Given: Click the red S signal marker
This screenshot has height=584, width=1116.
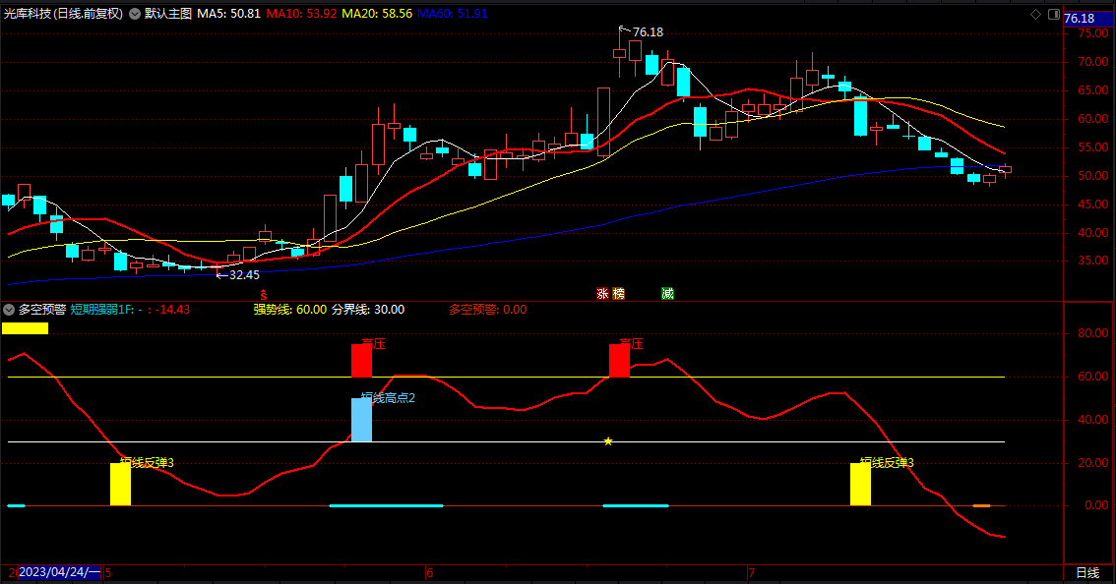Looking at the screenshot, I should click(x=264, y=295).
